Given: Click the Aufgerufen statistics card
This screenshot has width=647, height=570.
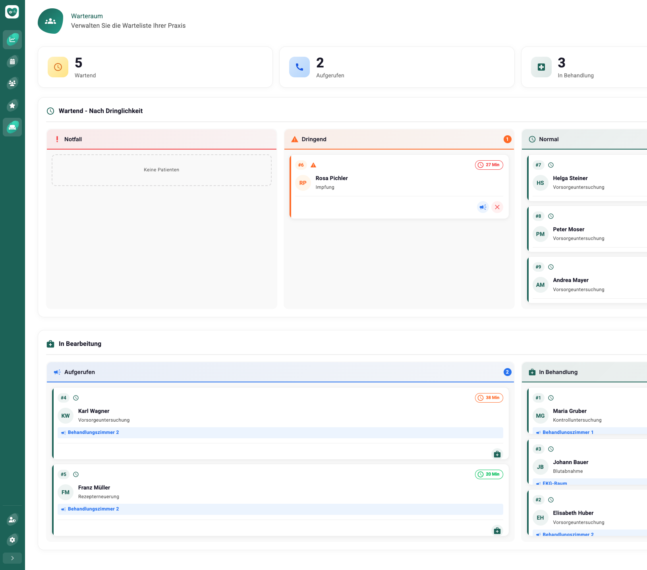Looking at the screenshot, I should point(396,67).
